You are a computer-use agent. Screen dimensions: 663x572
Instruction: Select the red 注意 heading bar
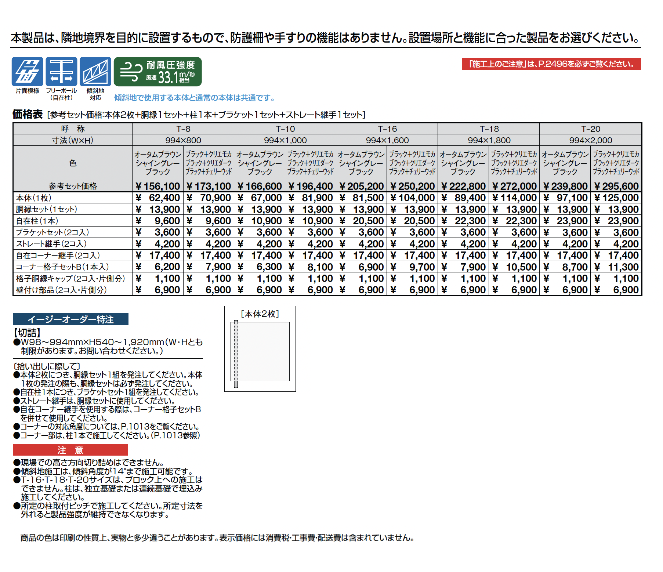(70, 450)
